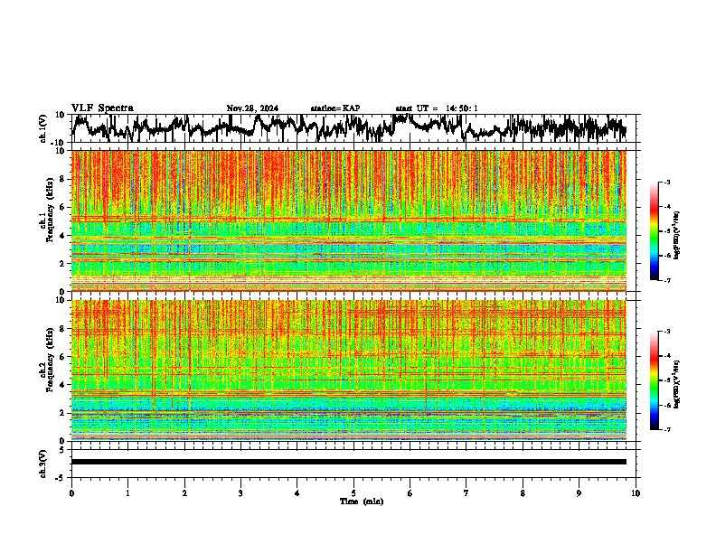Viewport: 716px width, 553px height.
Task: Click the "-7" label on ch.2 color bar
Action: 666,430
